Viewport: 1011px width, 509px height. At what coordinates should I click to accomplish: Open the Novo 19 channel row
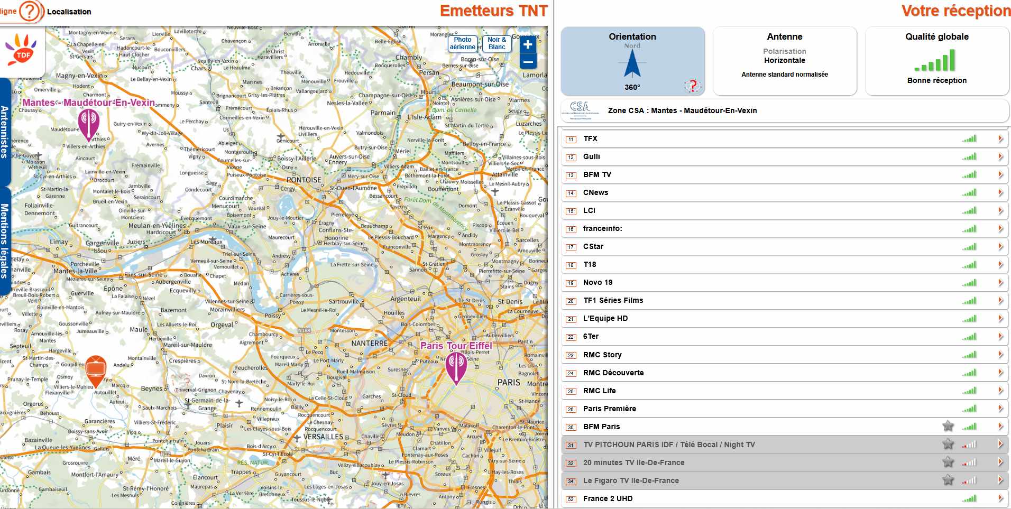(785, 282)
